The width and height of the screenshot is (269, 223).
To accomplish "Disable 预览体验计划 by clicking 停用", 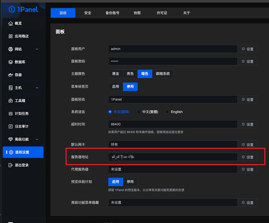I will [130, 182].
